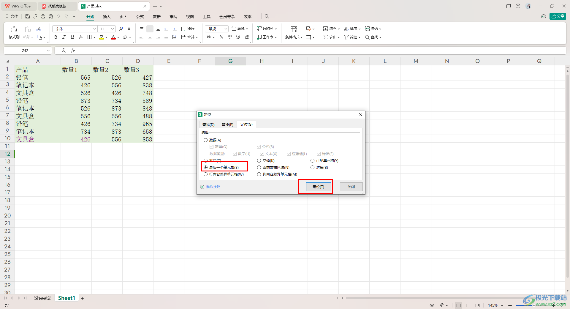Select the 当前数据区域(N) radio button
The image size is (570, 309).
[x=259, y=168]
